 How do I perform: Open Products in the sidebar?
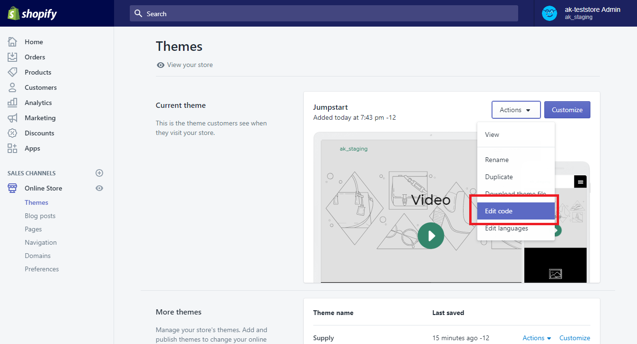tap(38, 72)
